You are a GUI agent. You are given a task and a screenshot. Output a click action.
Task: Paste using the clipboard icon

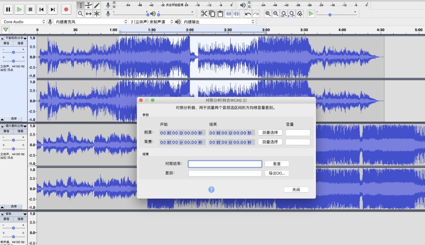click(220, 13)
